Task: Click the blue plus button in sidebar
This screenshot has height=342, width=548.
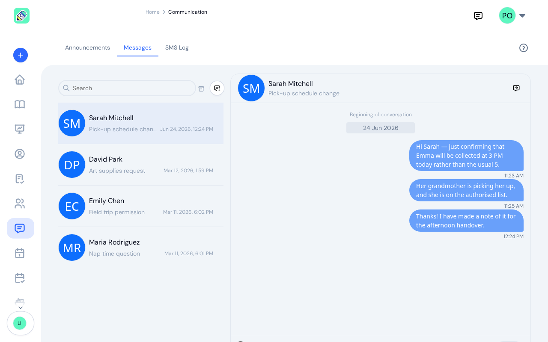Action: 21,55
